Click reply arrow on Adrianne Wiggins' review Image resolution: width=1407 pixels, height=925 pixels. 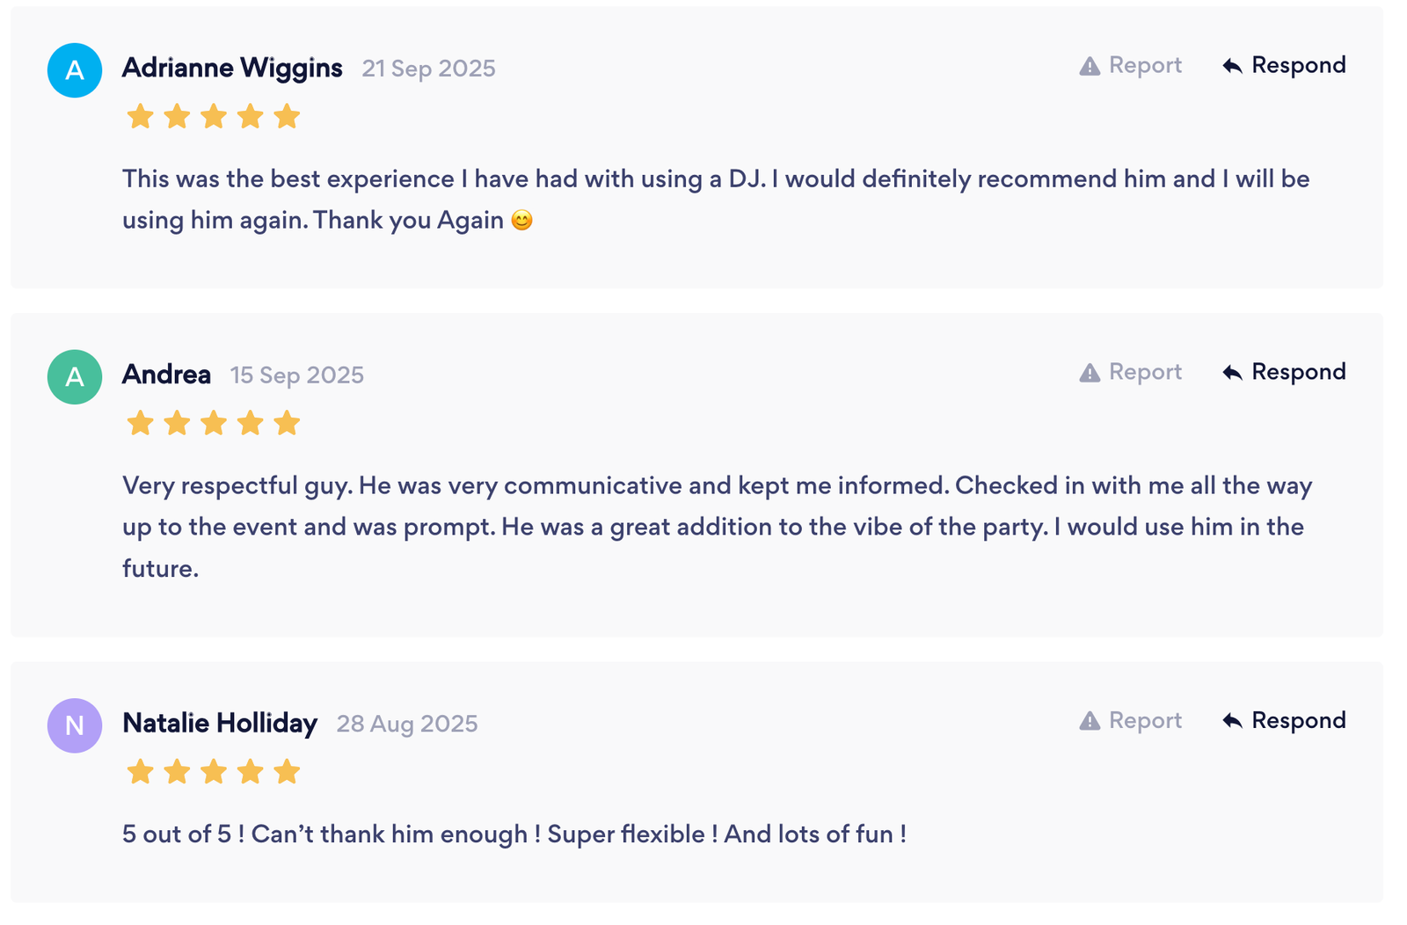pyautogui.click(x=1232, y=66)
